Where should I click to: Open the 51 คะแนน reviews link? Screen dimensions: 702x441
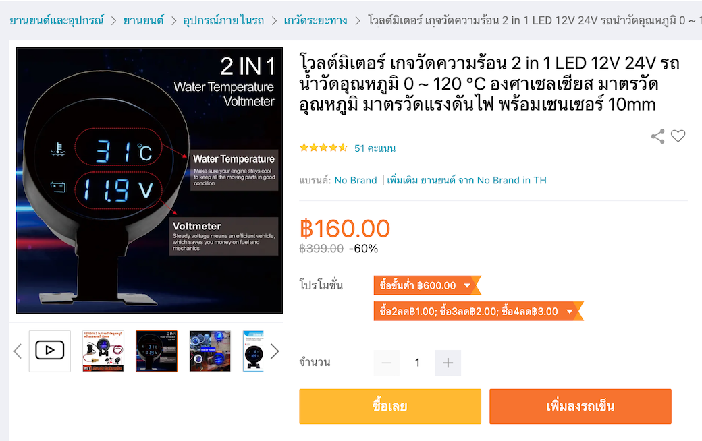[375, 148]
